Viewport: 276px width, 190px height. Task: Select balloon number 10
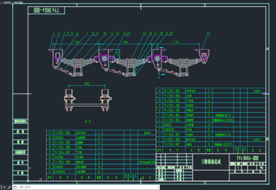pyautogui.click(x=105, y=33)
